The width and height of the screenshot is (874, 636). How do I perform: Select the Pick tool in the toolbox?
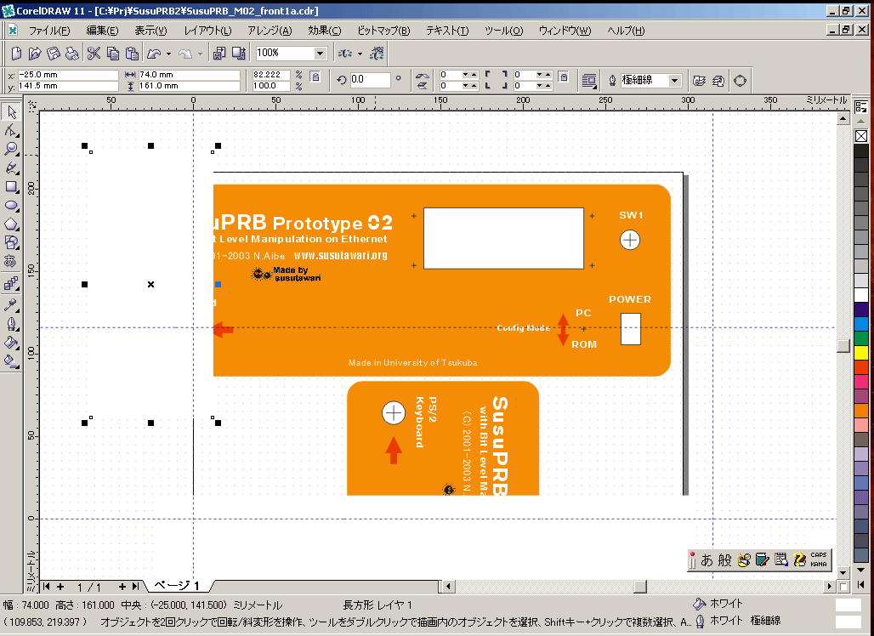point(11,112)
